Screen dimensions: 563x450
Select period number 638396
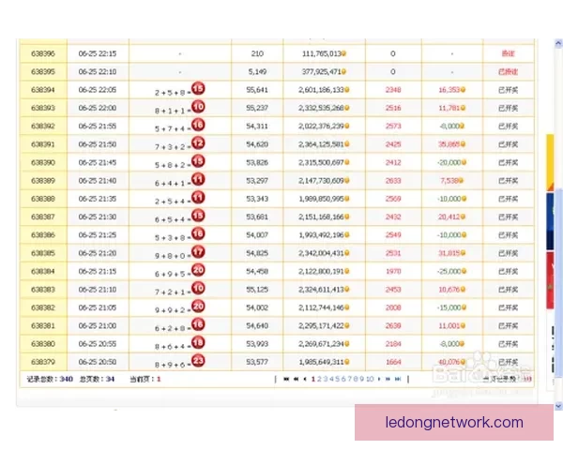click(43, 53)
